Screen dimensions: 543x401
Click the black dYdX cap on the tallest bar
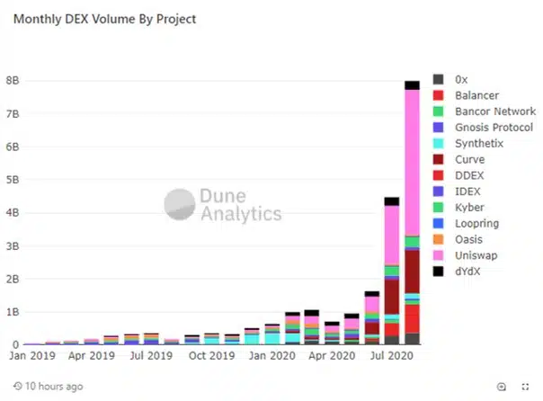pyautogui.click(x=412, y=85)
